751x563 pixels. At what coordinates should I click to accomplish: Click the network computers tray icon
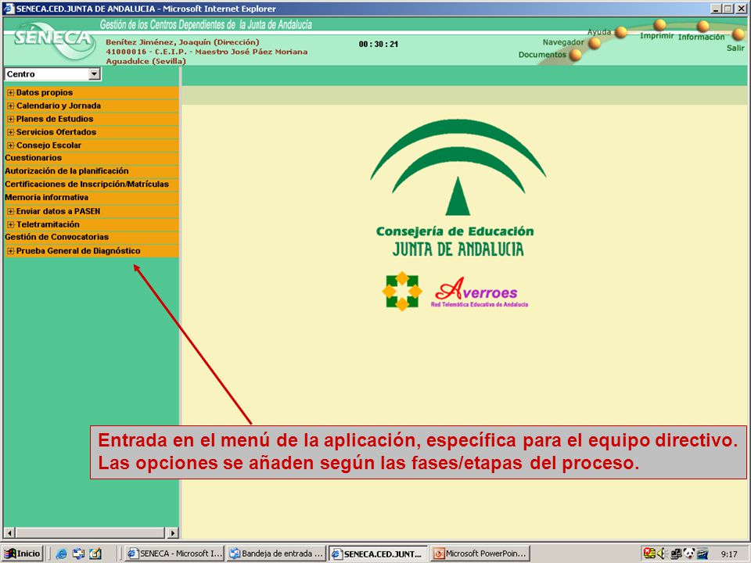[x=676, y=554]
